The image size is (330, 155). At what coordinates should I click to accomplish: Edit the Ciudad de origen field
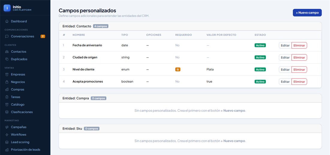tap(285, 57)
